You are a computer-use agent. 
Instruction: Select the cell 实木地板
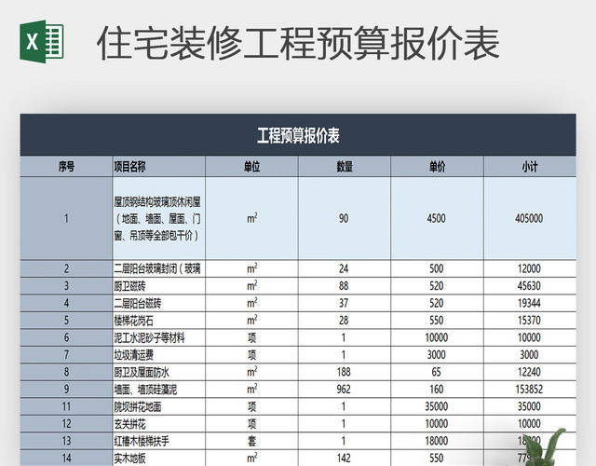pos(159,458)
